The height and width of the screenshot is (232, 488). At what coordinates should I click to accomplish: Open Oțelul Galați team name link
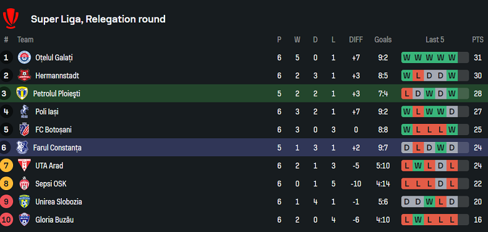[54, 58]
